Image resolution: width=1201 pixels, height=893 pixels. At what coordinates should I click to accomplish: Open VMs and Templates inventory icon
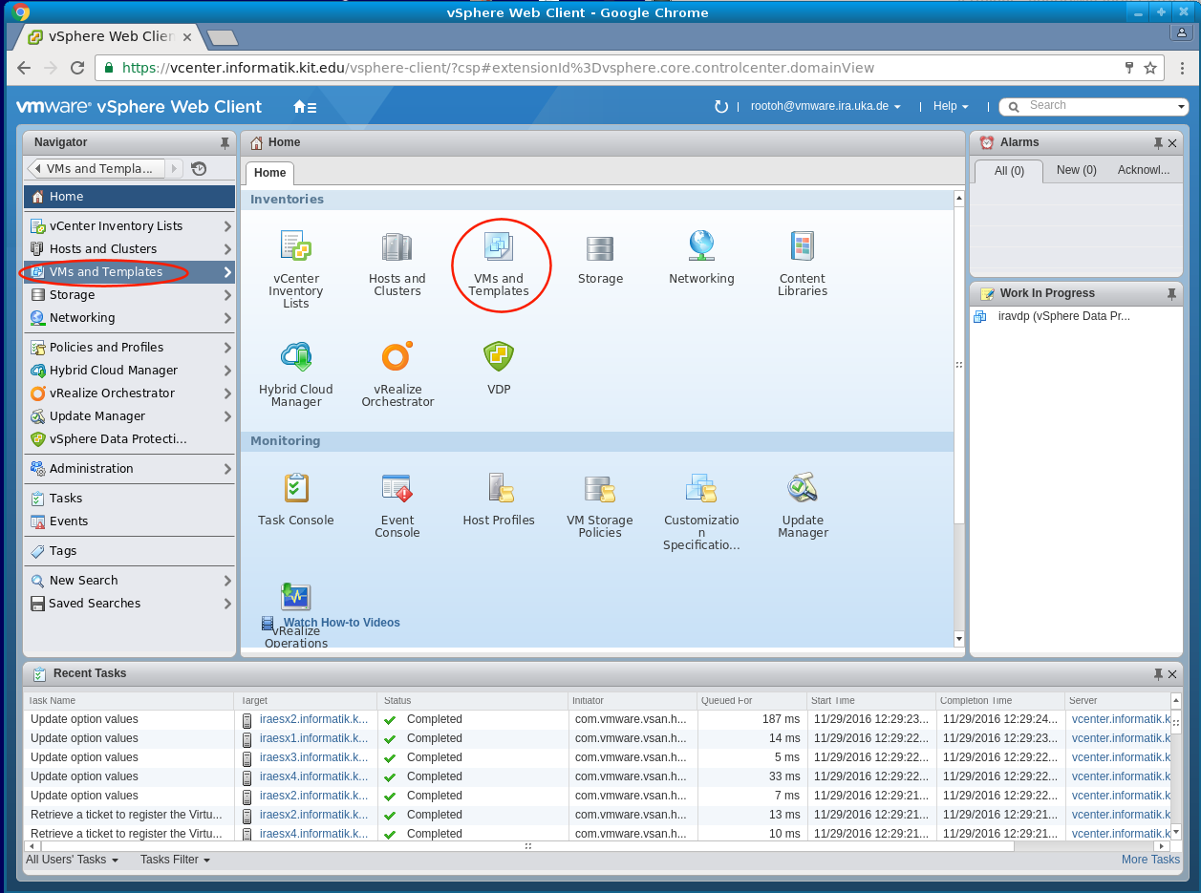pos(499,246)
